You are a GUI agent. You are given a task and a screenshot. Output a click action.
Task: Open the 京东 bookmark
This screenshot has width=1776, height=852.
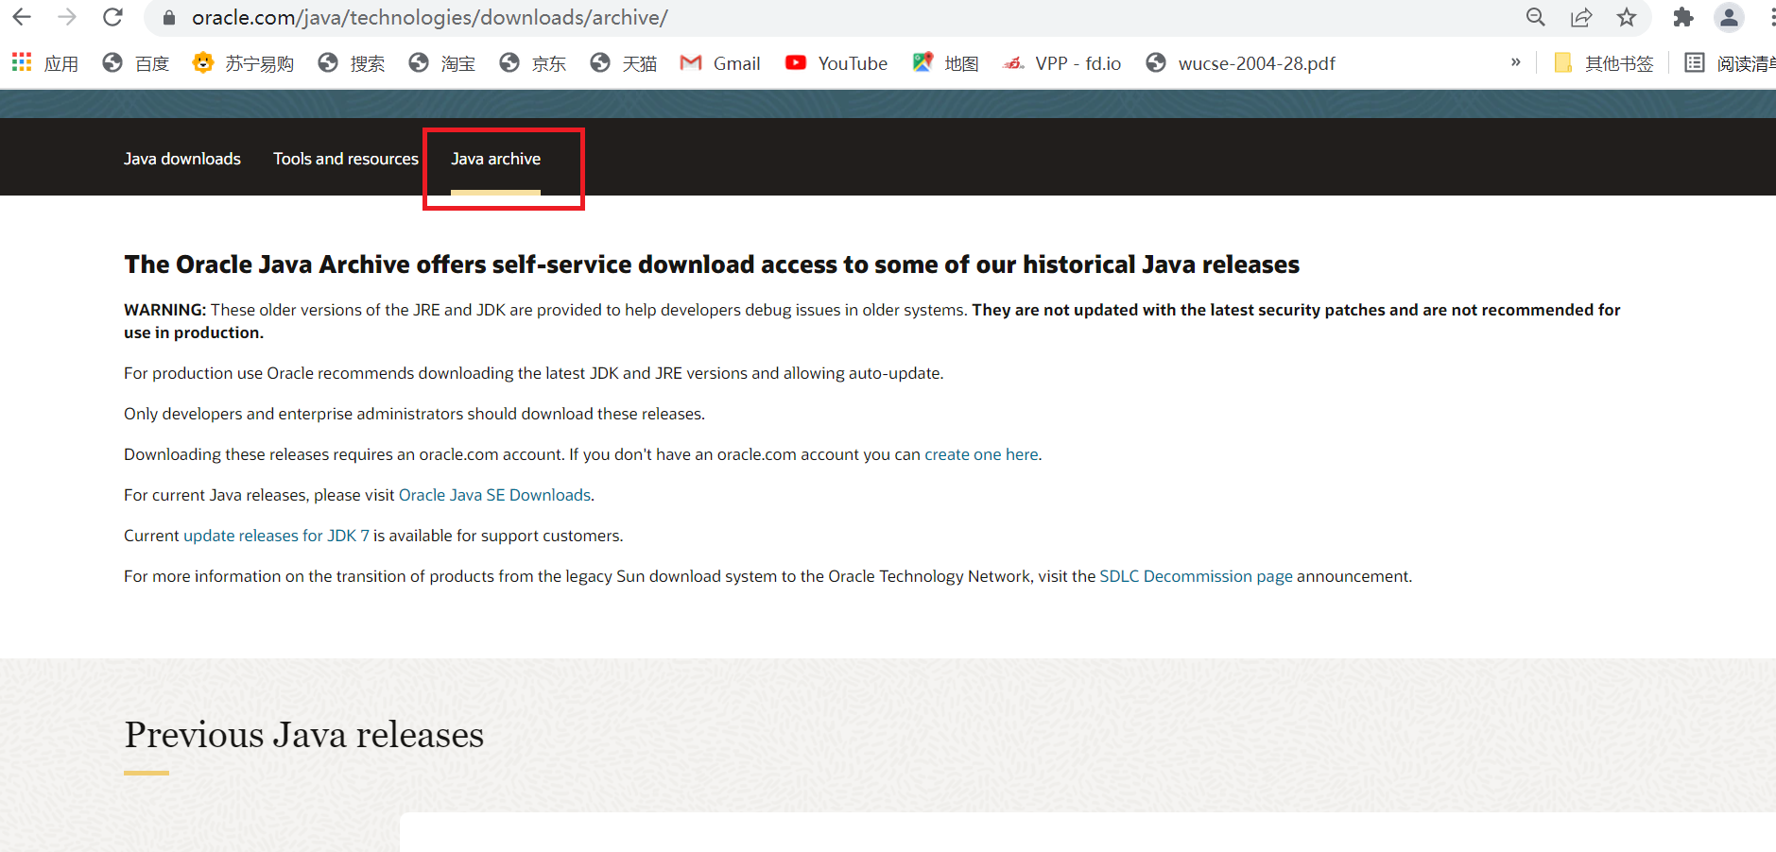[532, 63]
